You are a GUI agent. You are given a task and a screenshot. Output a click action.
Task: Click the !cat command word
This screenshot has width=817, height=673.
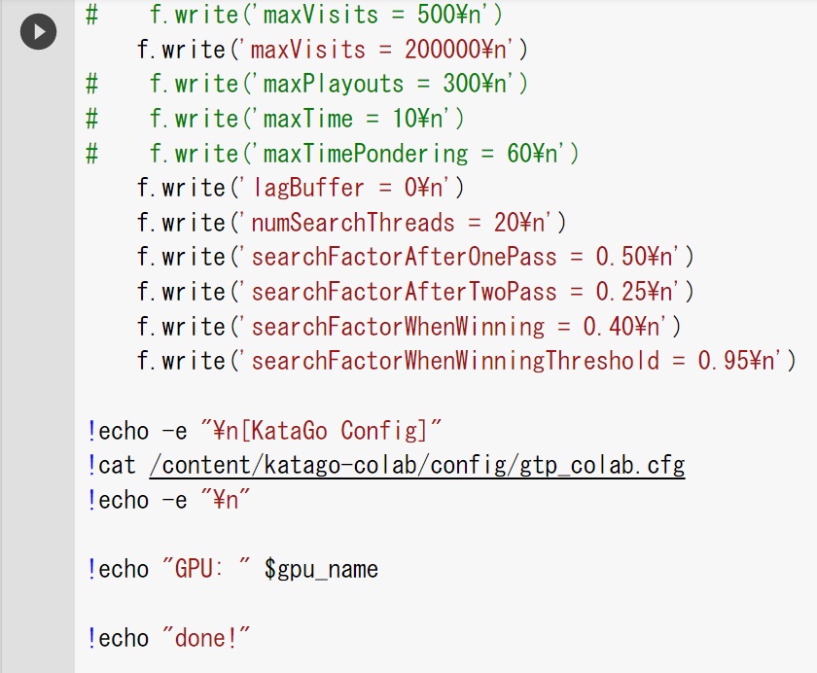pyautogui.click(x=112, y=465)
